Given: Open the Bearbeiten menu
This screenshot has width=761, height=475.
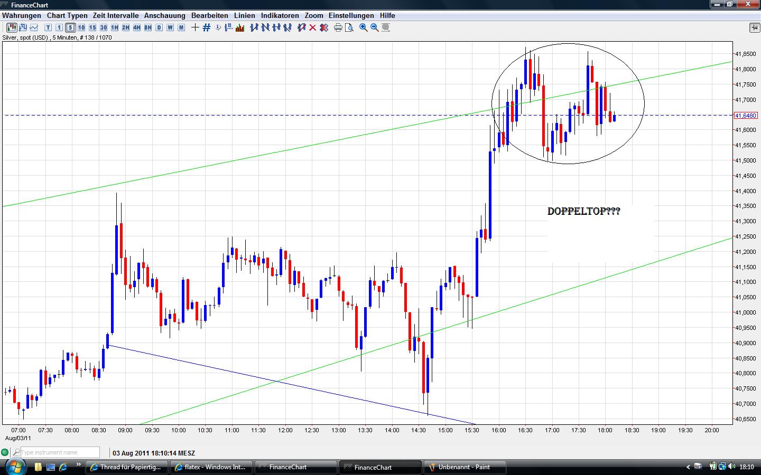Looking at the screenshot, I should coord(210,15).
